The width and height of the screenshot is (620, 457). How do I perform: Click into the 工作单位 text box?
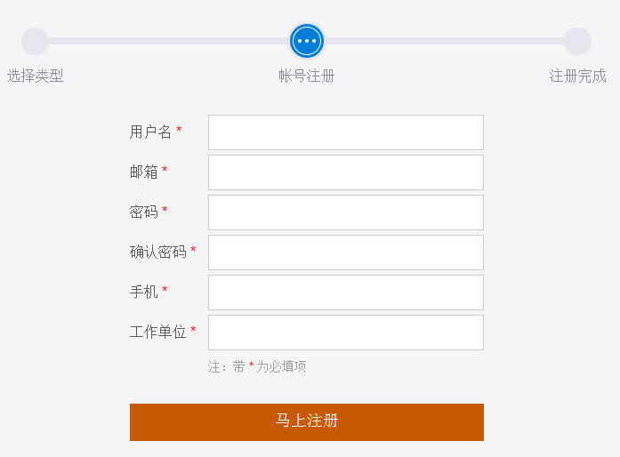click(345, 333)
